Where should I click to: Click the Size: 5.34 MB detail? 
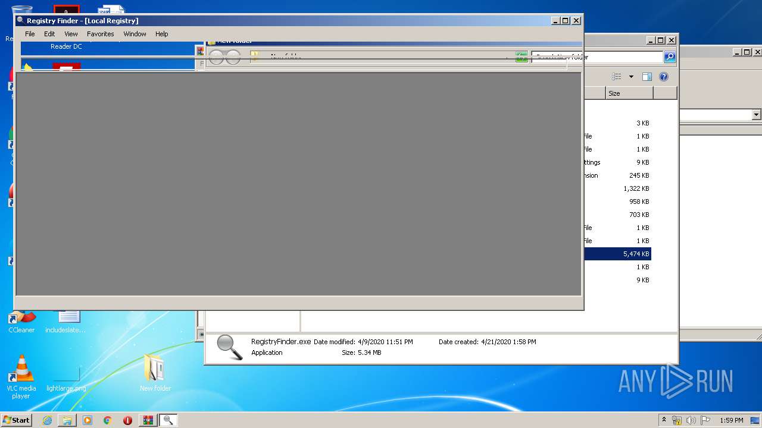coord(361,353)
